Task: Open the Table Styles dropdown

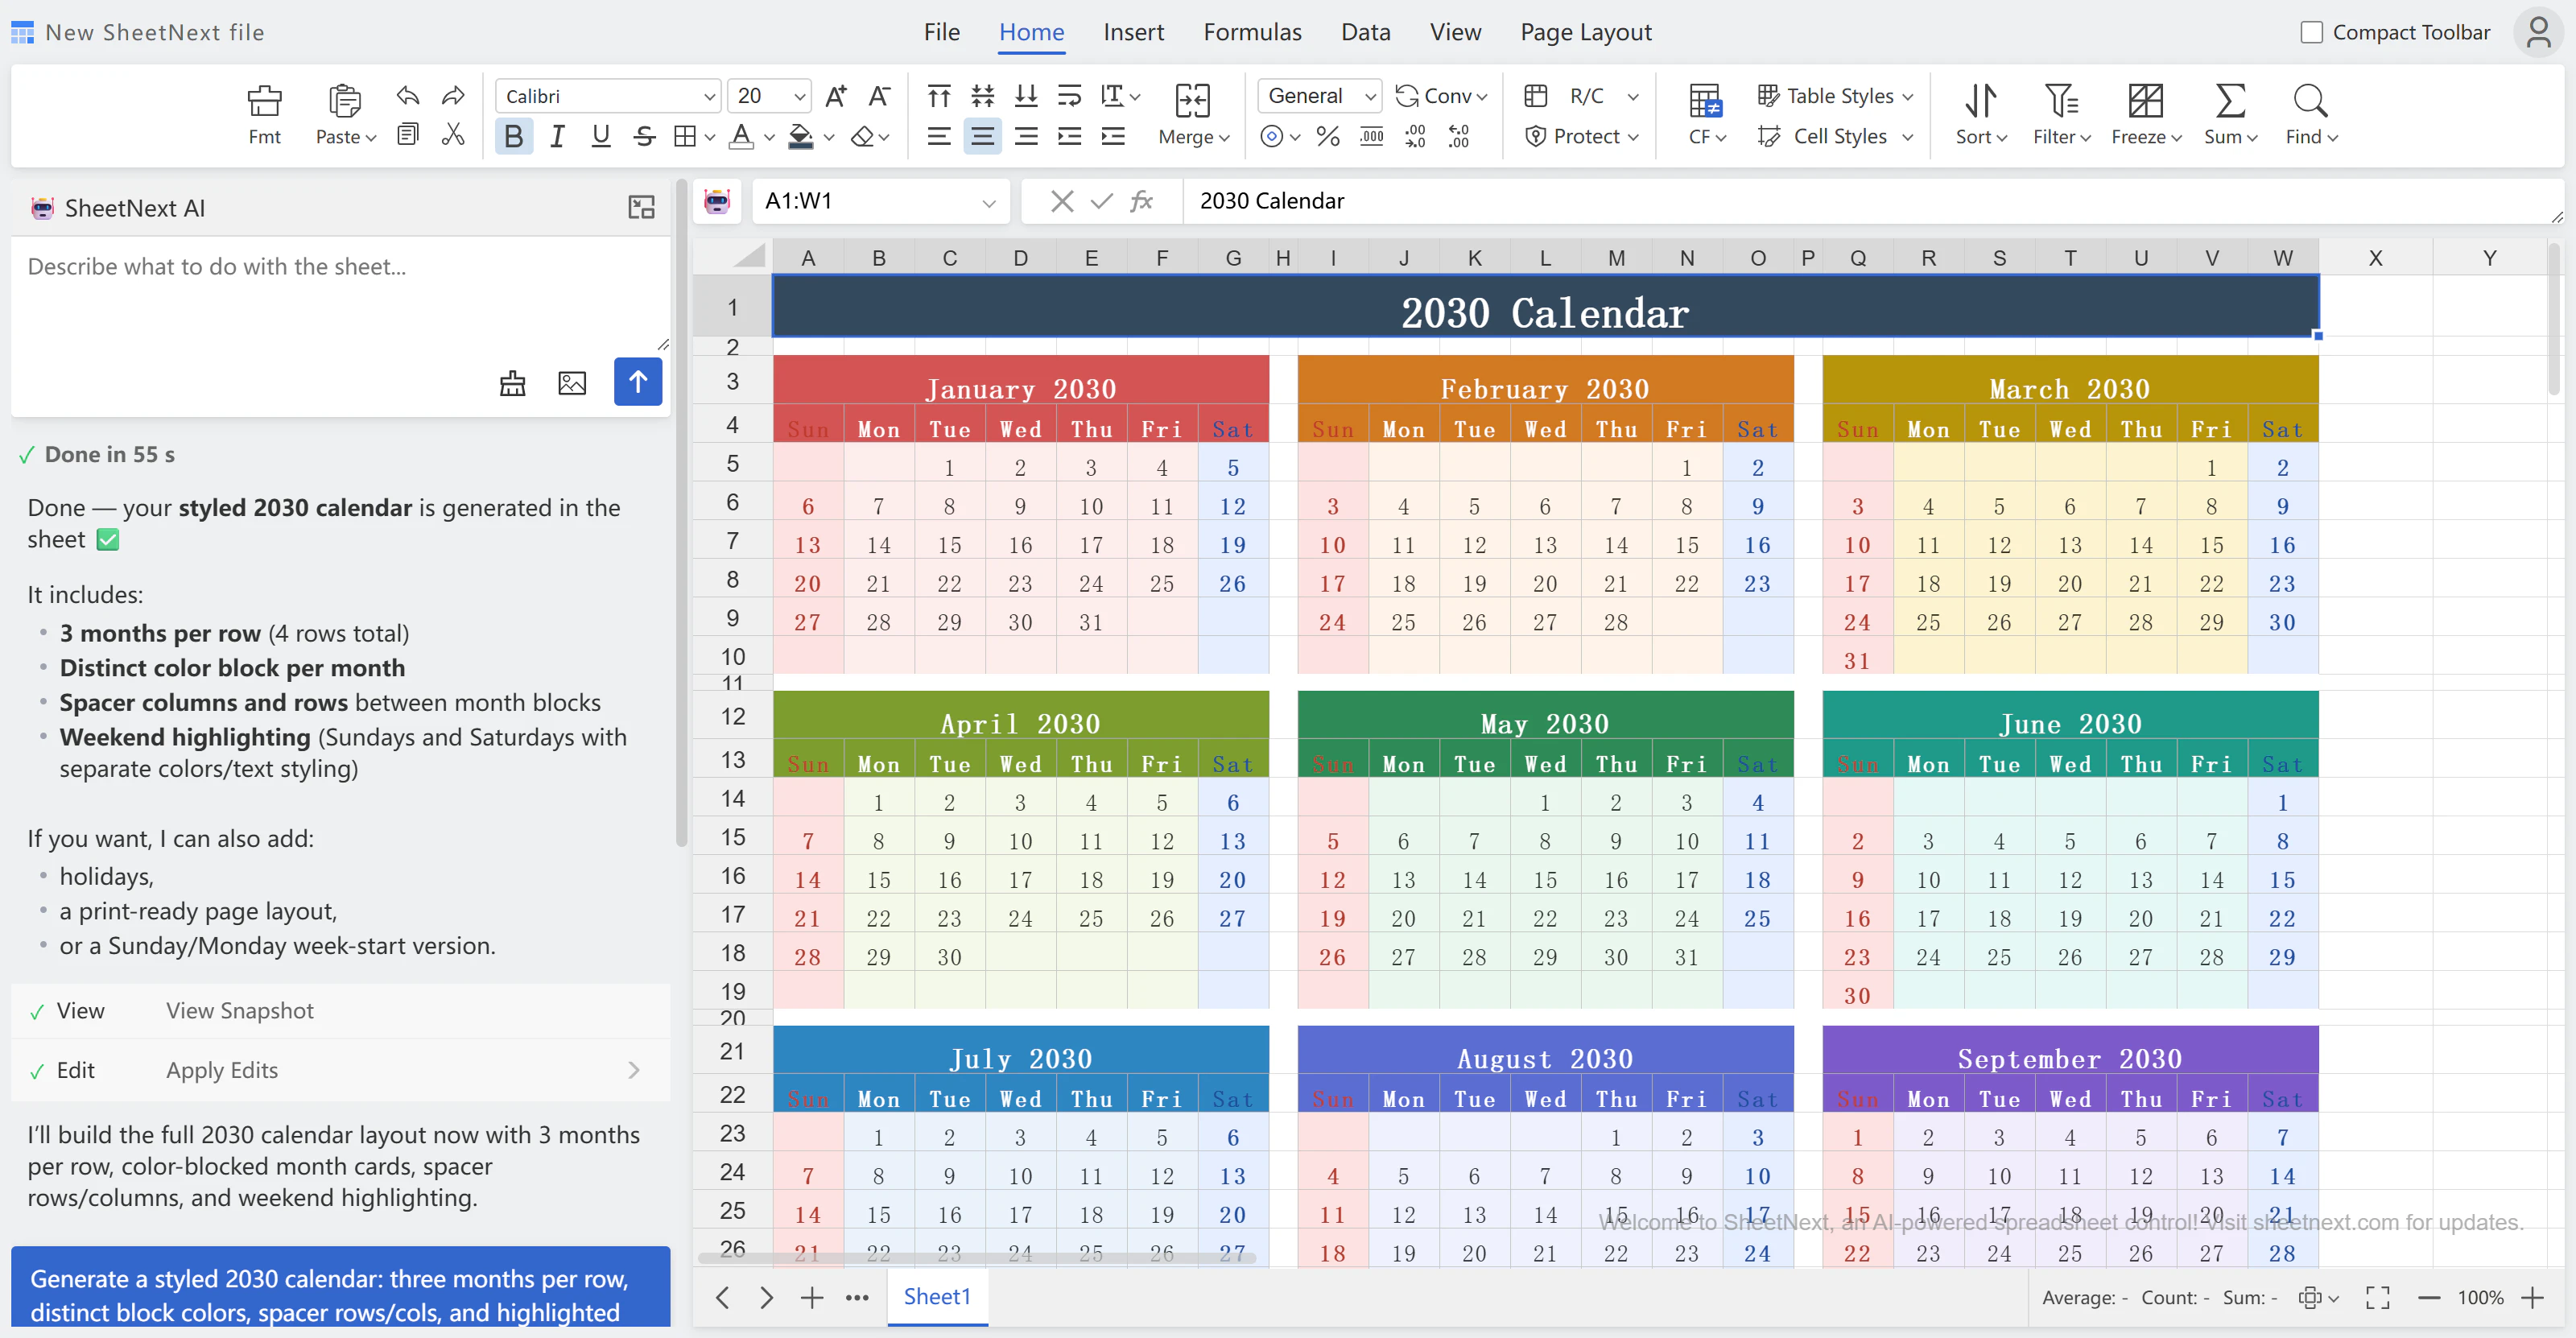Action: click(1836, 96)
